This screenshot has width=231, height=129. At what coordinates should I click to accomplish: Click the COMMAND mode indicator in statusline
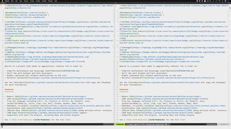point(120,124)
